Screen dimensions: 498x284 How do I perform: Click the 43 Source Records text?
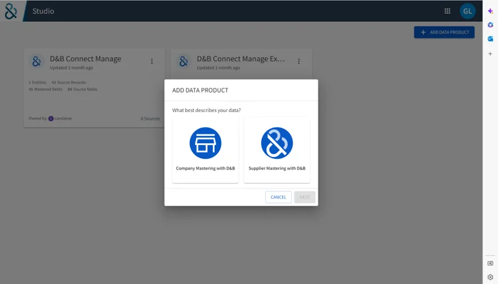(68, 82)
